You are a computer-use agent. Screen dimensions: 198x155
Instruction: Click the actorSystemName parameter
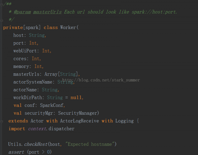33,82
